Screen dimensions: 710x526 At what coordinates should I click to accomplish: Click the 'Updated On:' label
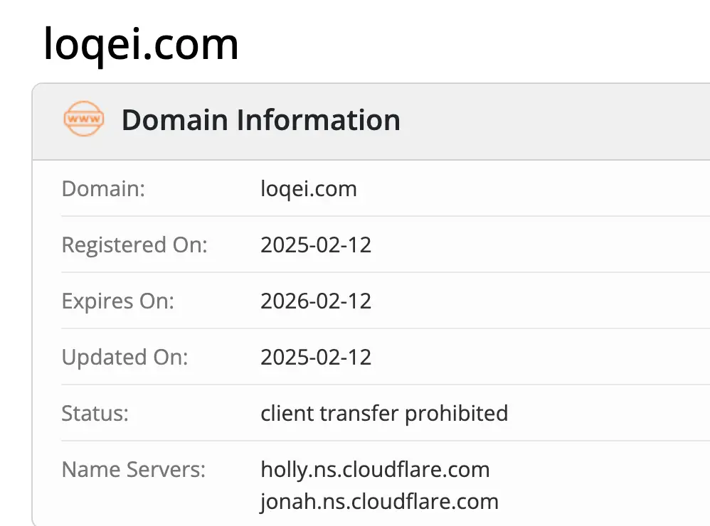(124, 357)
